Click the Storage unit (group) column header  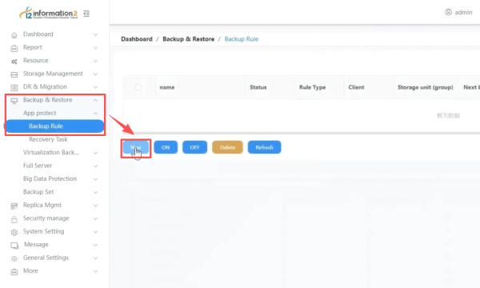[426, 87]
